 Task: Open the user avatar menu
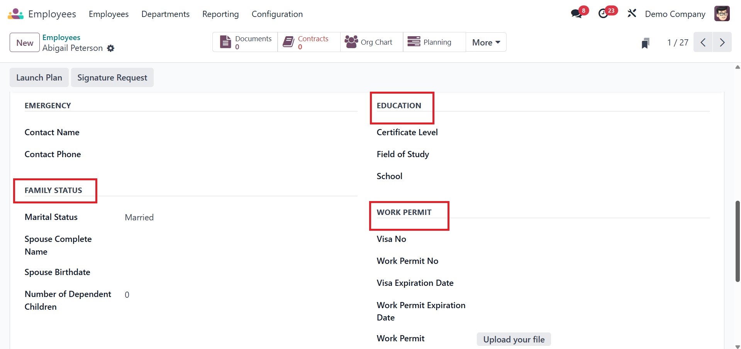[x=722, y=14]
